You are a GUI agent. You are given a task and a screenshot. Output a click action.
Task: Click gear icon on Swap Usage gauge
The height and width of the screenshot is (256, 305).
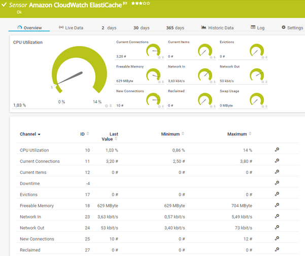pyautogui.click(x=263, y=106)
